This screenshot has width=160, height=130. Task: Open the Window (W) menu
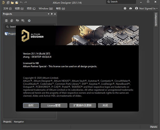tap(46, 9)
